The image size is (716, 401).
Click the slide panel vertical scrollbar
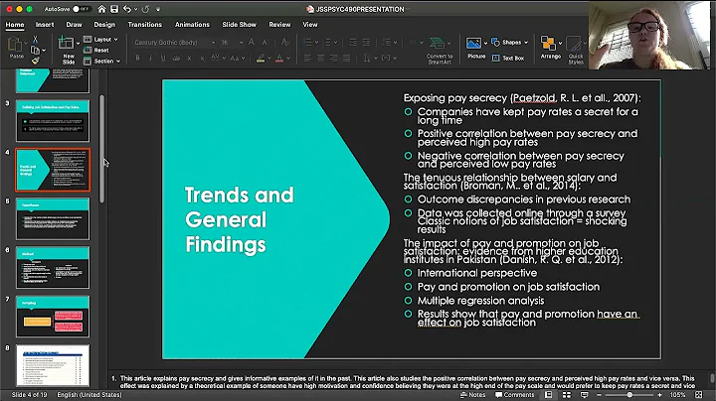101,149
